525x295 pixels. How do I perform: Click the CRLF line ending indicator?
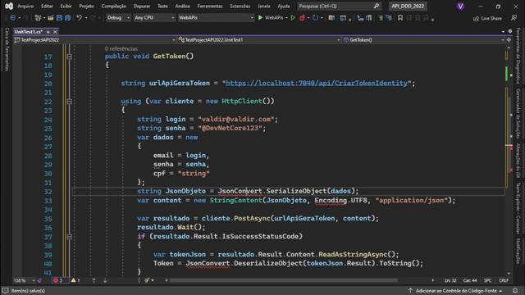click(504, 280)
